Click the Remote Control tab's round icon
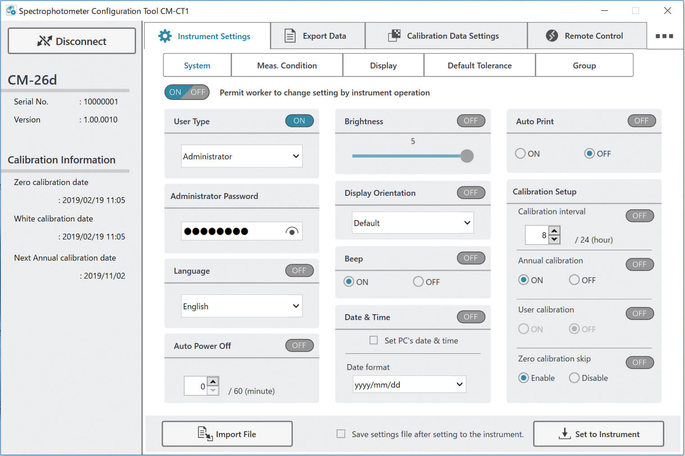 pyautogui.click(x=552, y=36)
